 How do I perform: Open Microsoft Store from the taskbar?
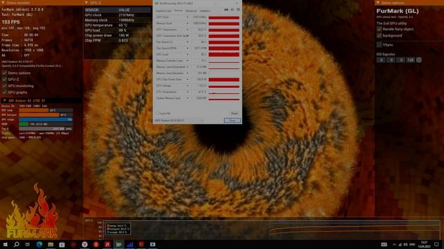(62, 244)
